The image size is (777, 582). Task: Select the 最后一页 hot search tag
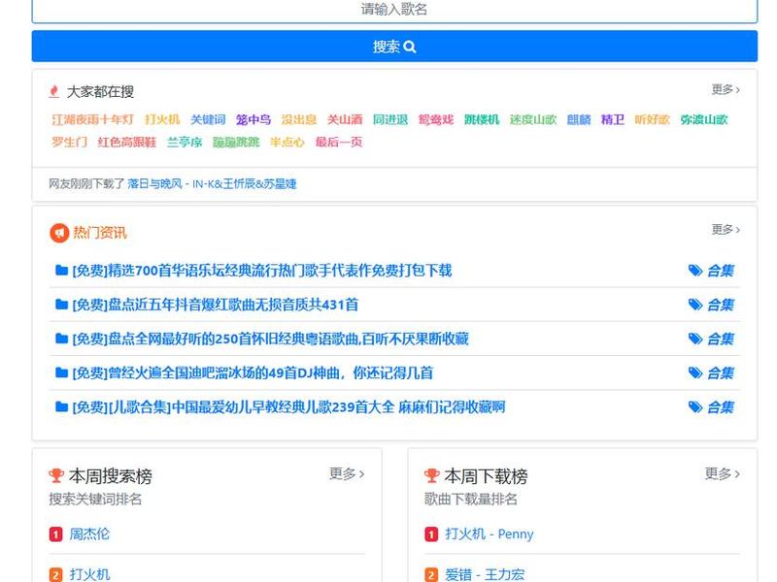(x=339, y=142)
